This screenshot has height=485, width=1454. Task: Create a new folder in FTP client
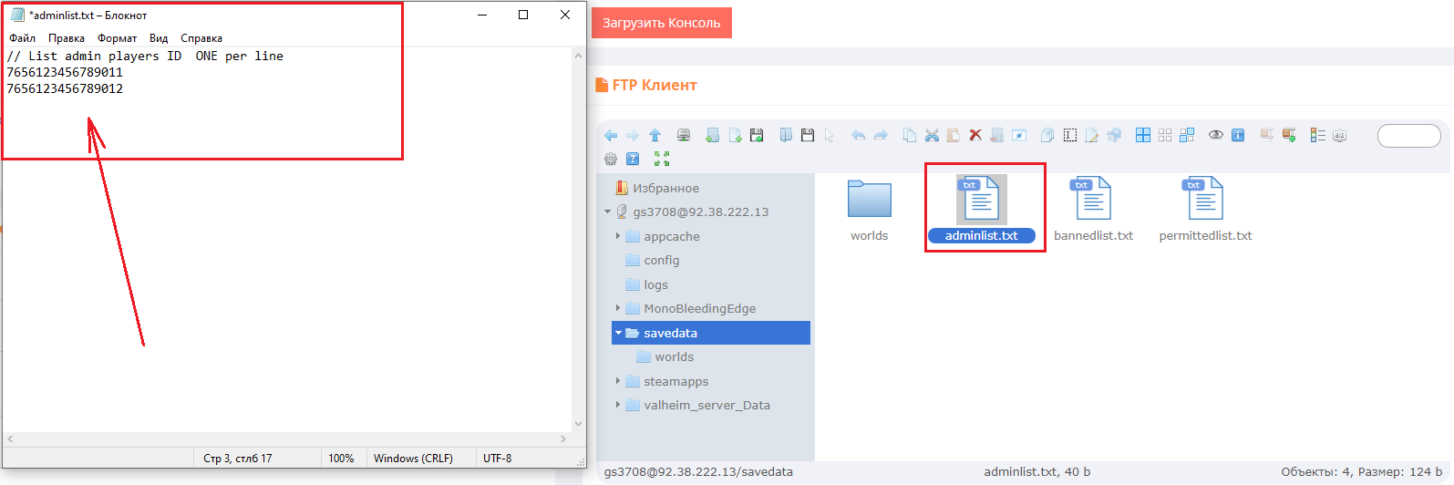[x=712, y=135]
